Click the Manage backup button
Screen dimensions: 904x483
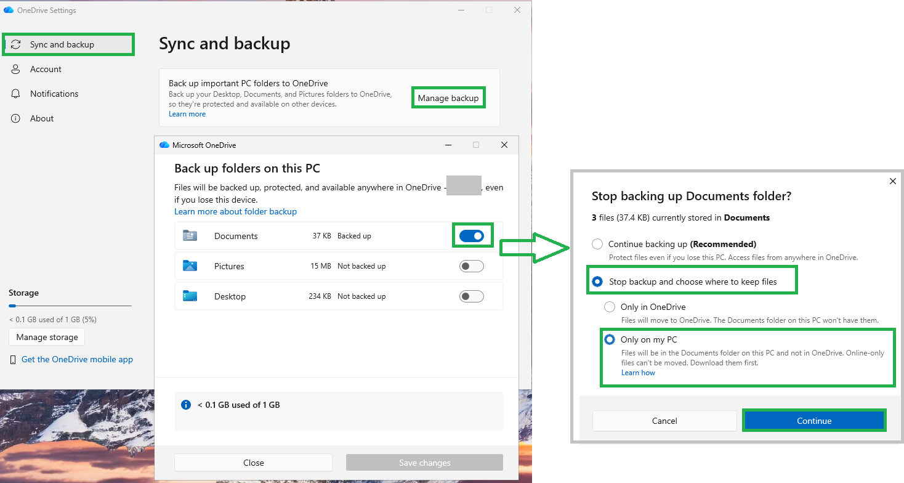pyautogui.click(x=448, y=98)
